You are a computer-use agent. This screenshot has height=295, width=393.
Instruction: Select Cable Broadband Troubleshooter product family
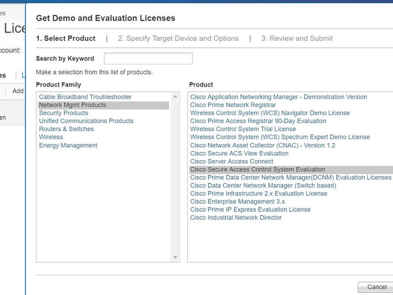85,97
